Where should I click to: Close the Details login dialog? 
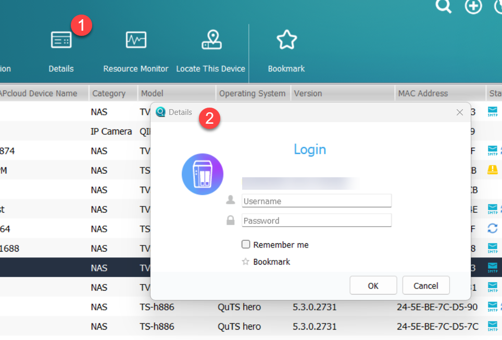[460, 112]
